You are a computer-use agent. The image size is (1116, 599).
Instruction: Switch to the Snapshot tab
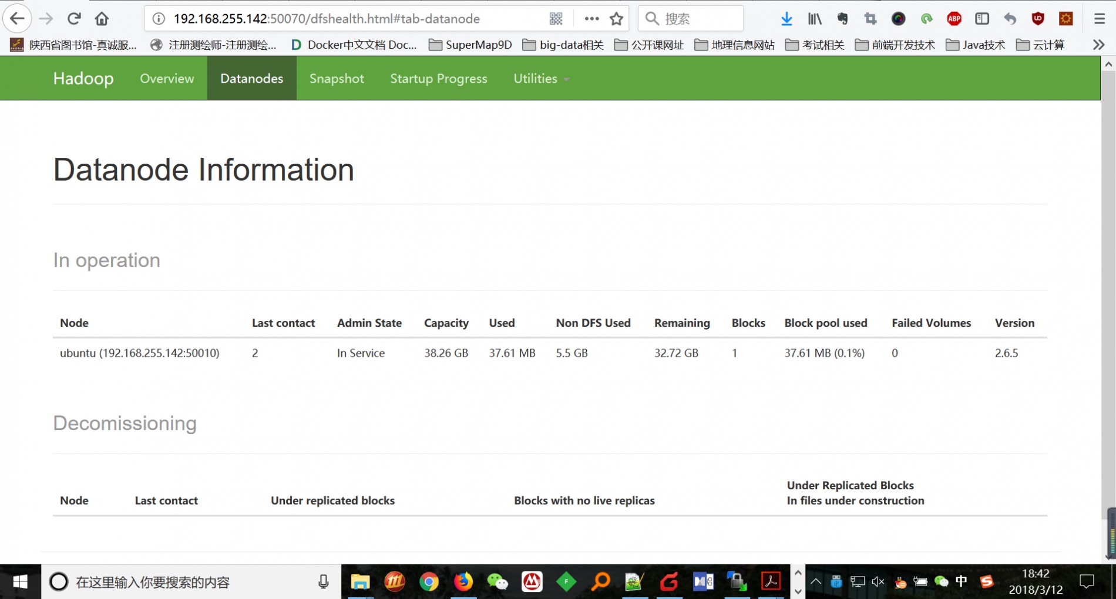click(337, 79)
